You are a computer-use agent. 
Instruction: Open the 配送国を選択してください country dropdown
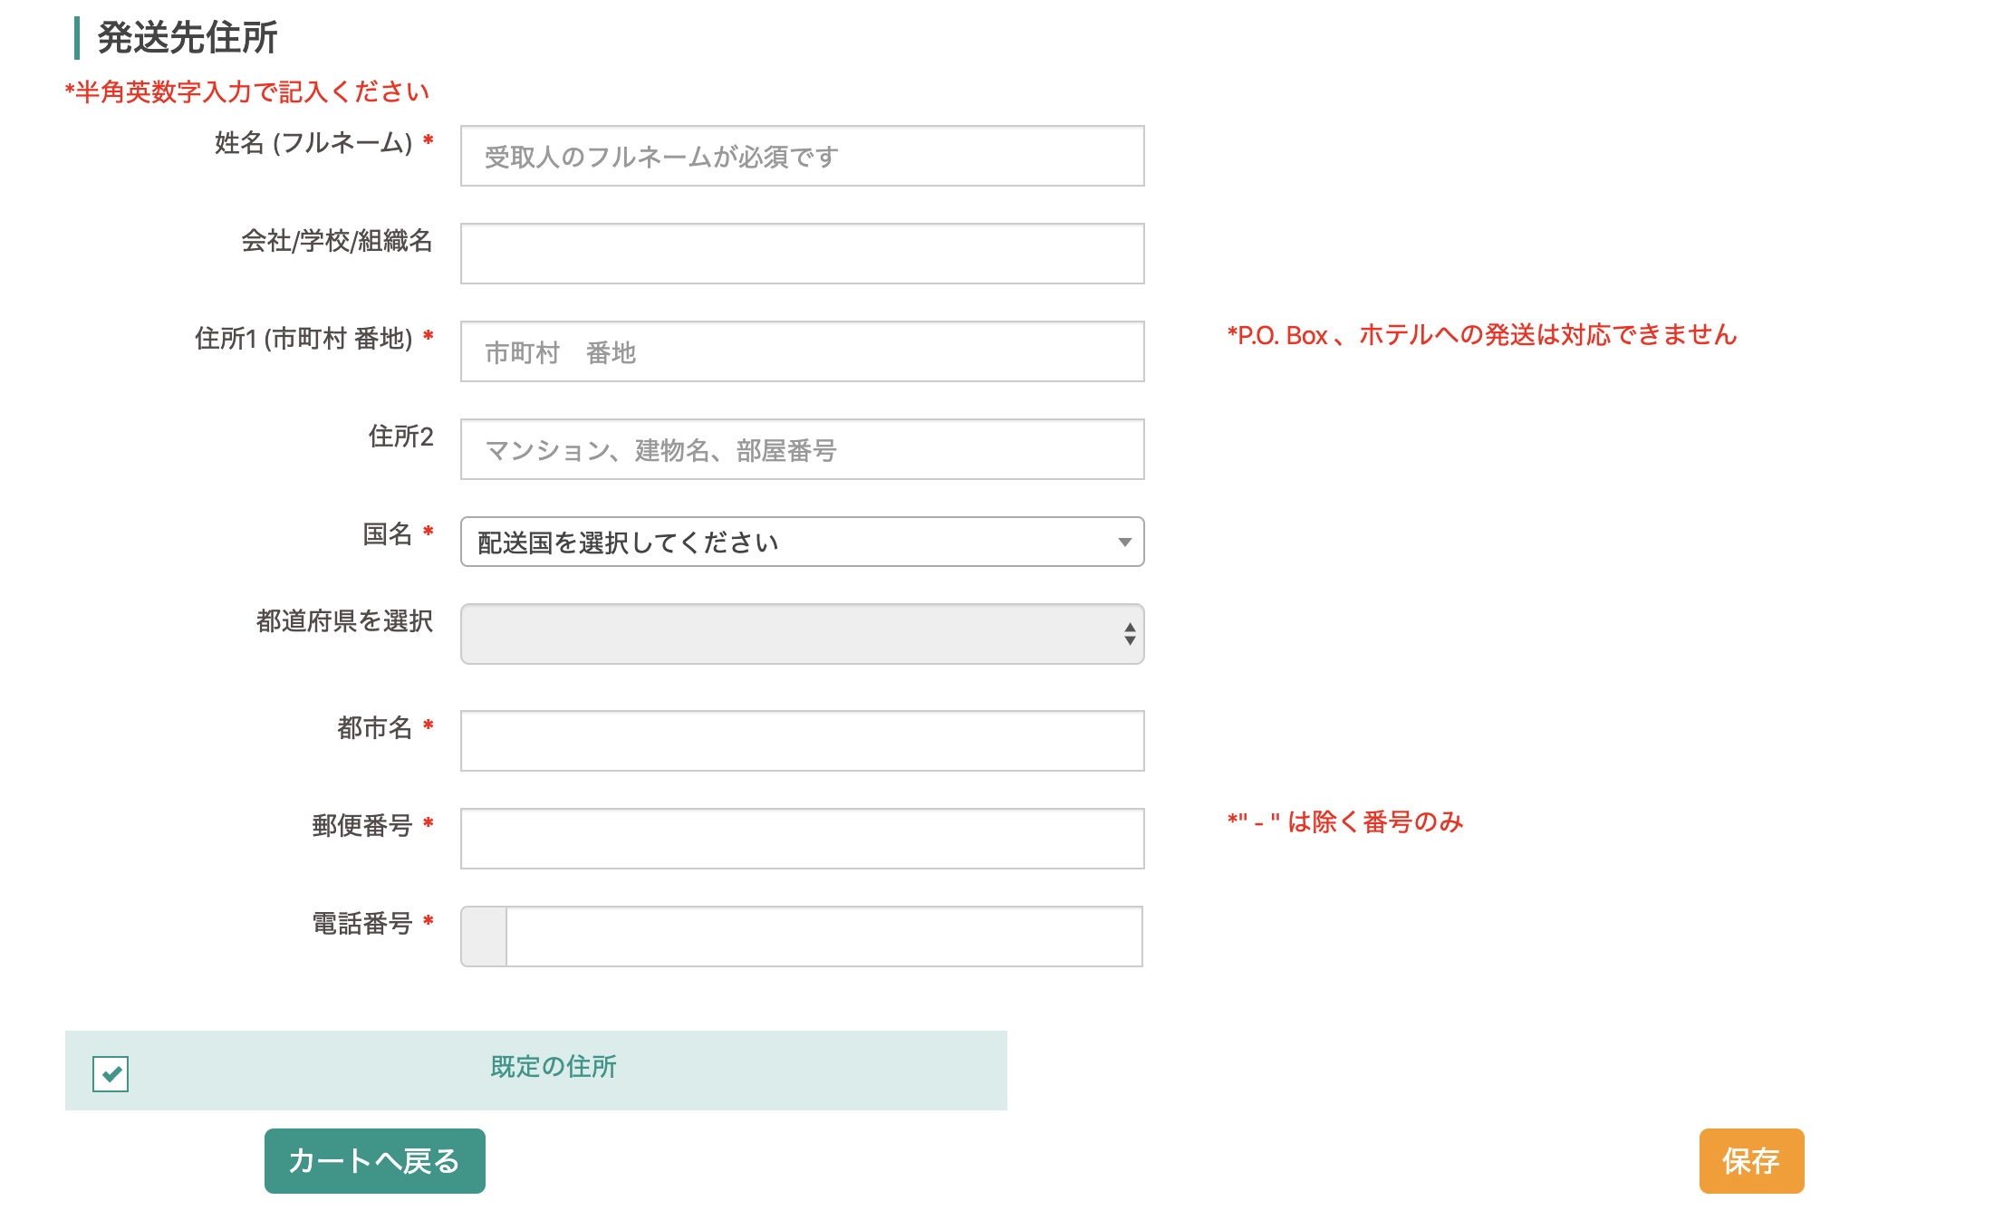802,543
